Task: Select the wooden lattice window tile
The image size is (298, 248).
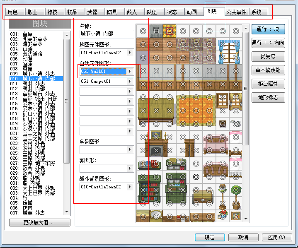Action: pos(223,97)
